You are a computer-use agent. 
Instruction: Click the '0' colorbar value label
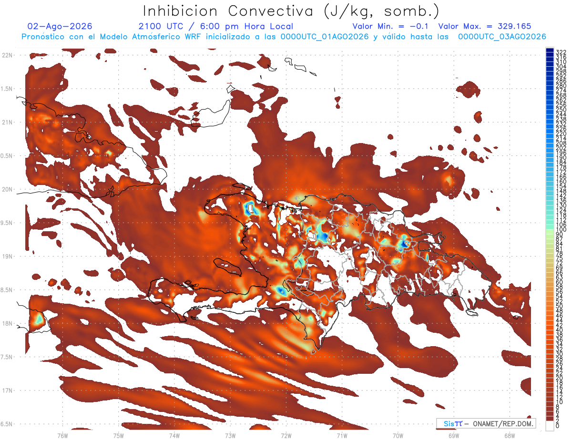click(558, 426)
